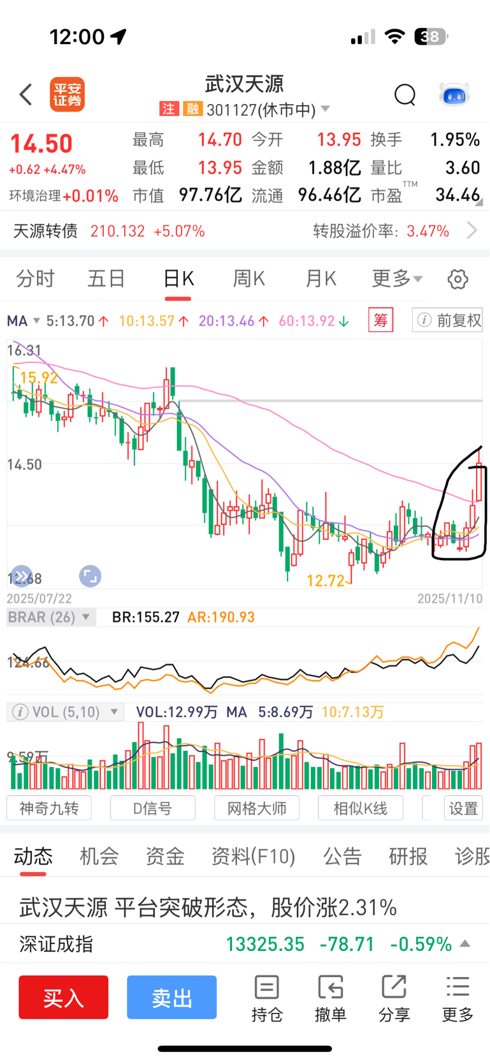Select D信号 indicator button
The height and width of the screenshot is (1062, 490).
click(x=153, y=808)
